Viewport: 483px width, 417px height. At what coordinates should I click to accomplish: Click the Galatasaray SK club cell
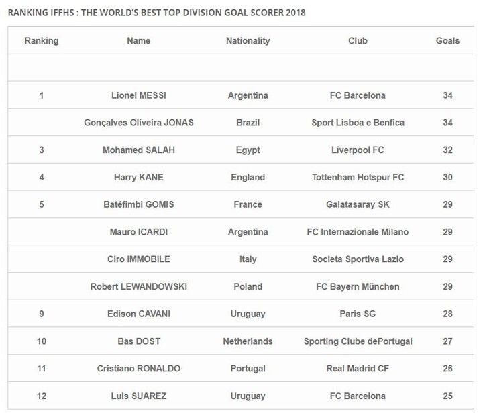pos(358,205)
